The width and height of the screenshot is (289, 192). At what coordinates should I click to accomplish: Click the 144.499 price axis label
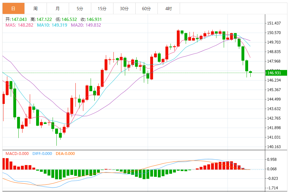(274, 99)
